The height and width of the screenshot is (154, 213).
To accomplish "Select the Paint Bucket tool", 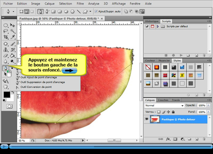I will (12, 55).
